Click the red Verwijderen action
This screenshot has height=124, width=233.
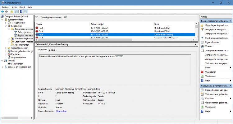(x=211, y=72)
